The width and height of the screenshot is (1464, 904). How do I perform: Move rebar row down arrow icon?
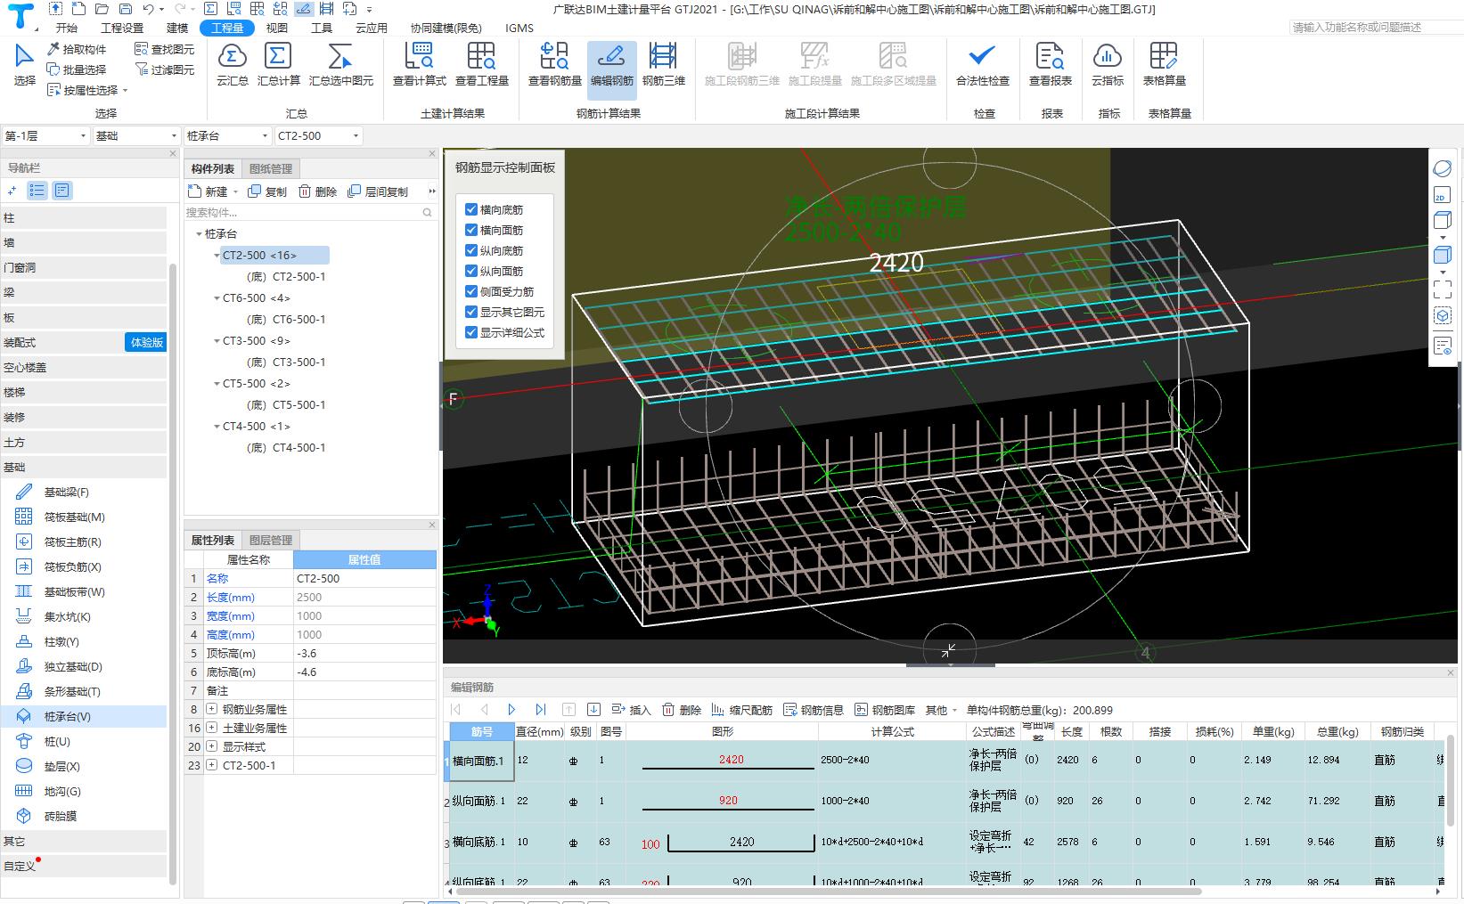[x=593, y=710]
